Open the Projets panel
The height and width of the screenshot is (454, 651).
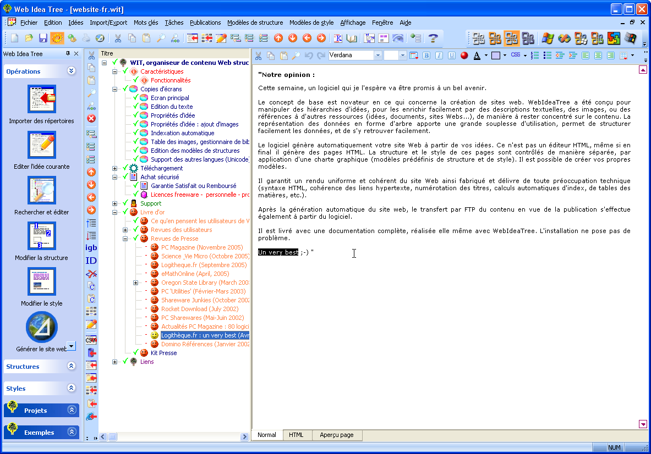point(41,410)
